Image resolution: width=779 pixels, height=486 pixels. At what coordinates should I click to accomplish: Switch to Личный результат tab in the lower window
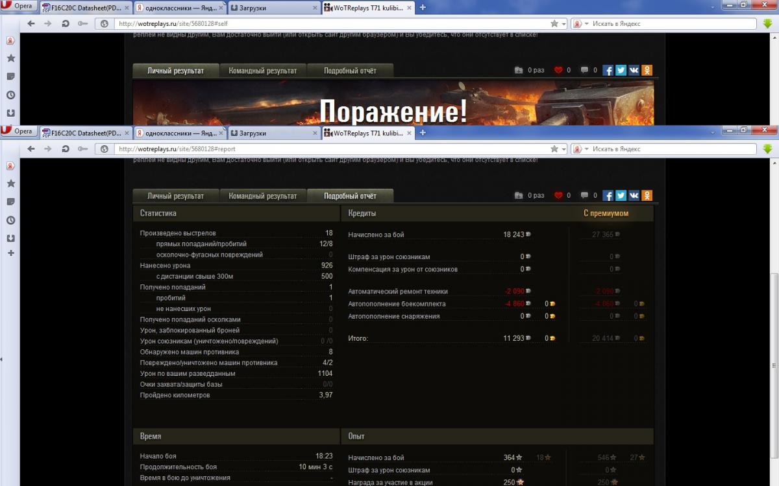[175, 196]
